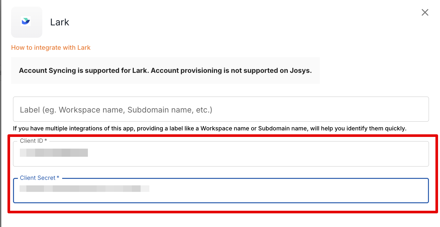
Task: Click the "Client ID" floating field label
Action: 32,141
